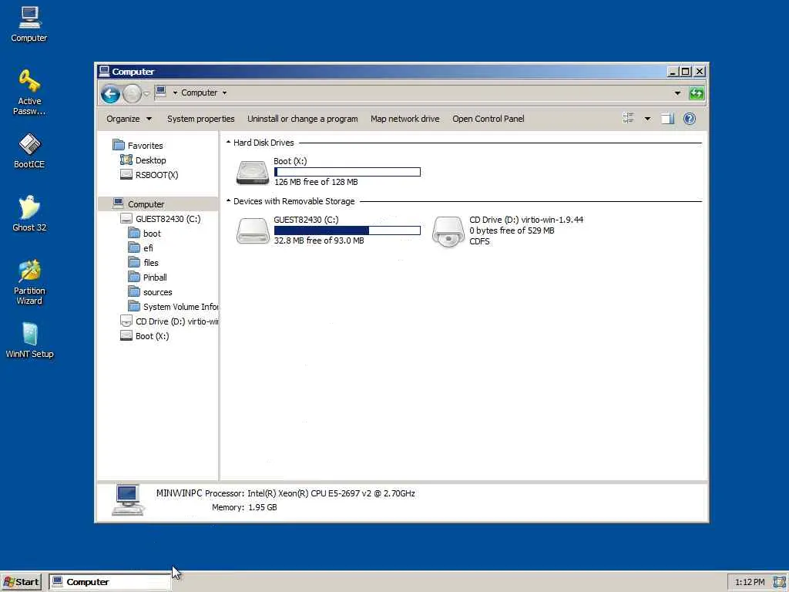The width and height of the screenshot is (789, 592).
Task: Click the GUEST82430 (C:) usage bar
Action: pyautogui.click(x=347, y=230)
